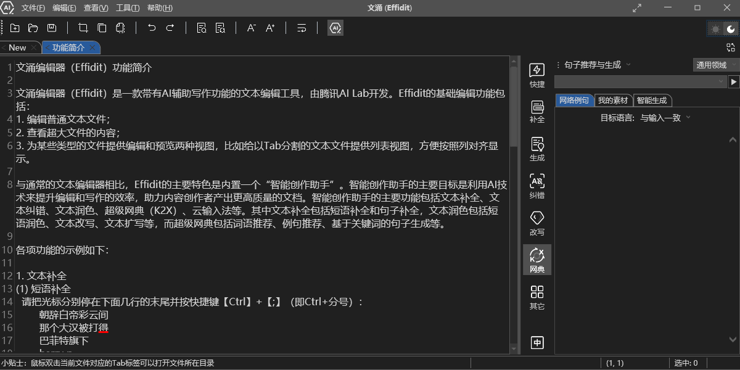740x370 pixels.
Task: Click the new file toolbar icon
Action: (x=15, y=28)
